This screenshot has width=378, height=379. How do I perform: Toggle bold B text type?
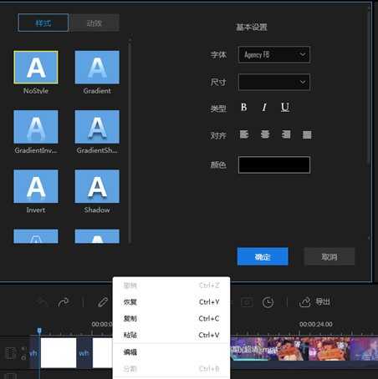tap(244, 107)
